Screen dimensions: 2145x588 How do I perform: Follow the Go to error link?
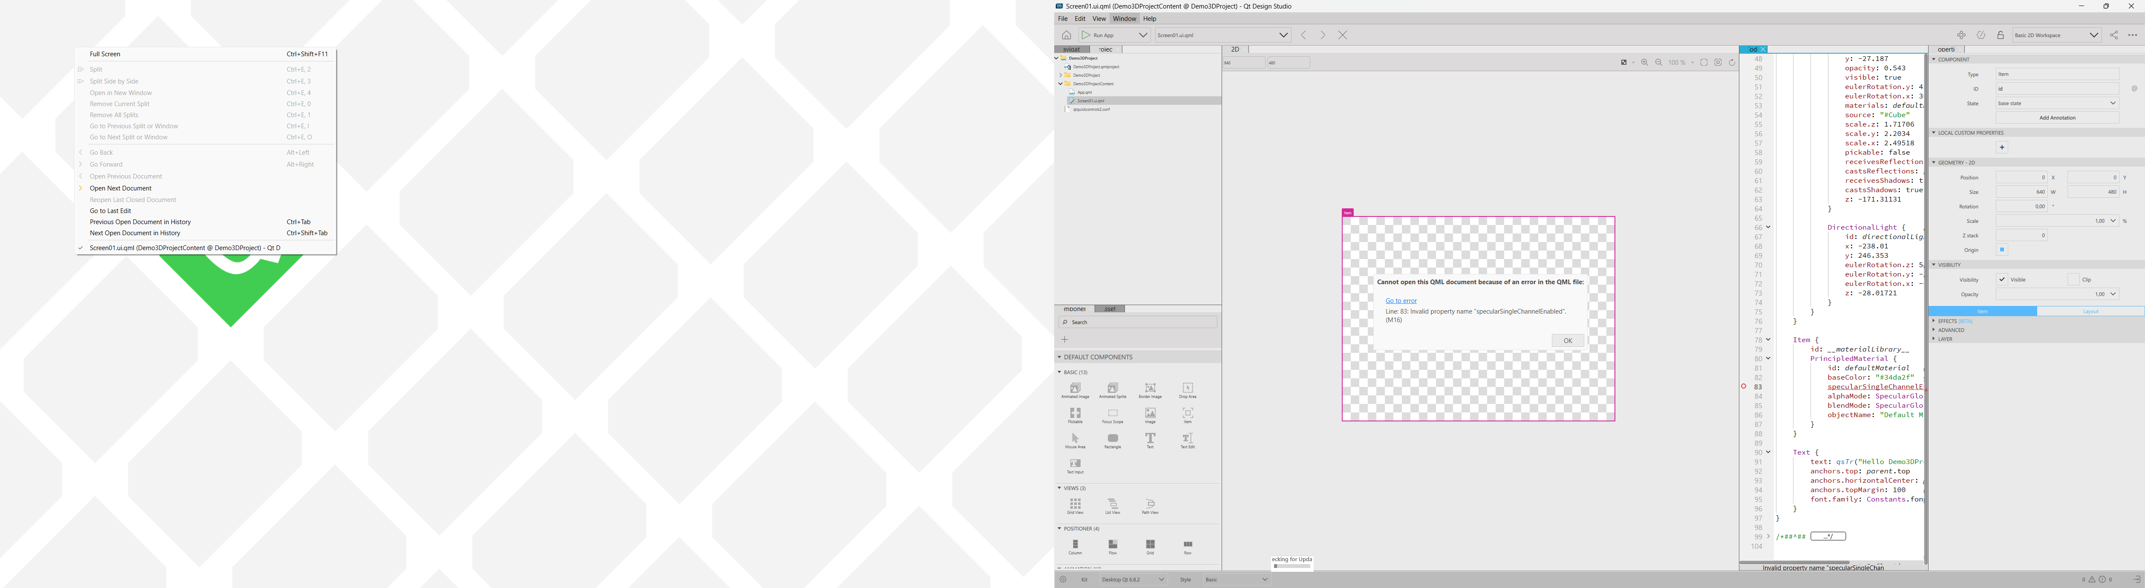(x=1401, y=301)
